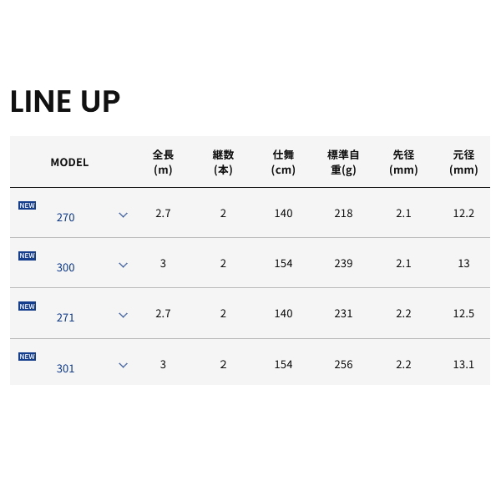Expand the model 270 row chevron

(x=123, y=215)
